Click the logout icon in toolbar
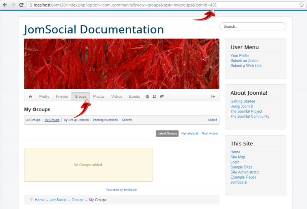307x209 pixels. [213, 97]
